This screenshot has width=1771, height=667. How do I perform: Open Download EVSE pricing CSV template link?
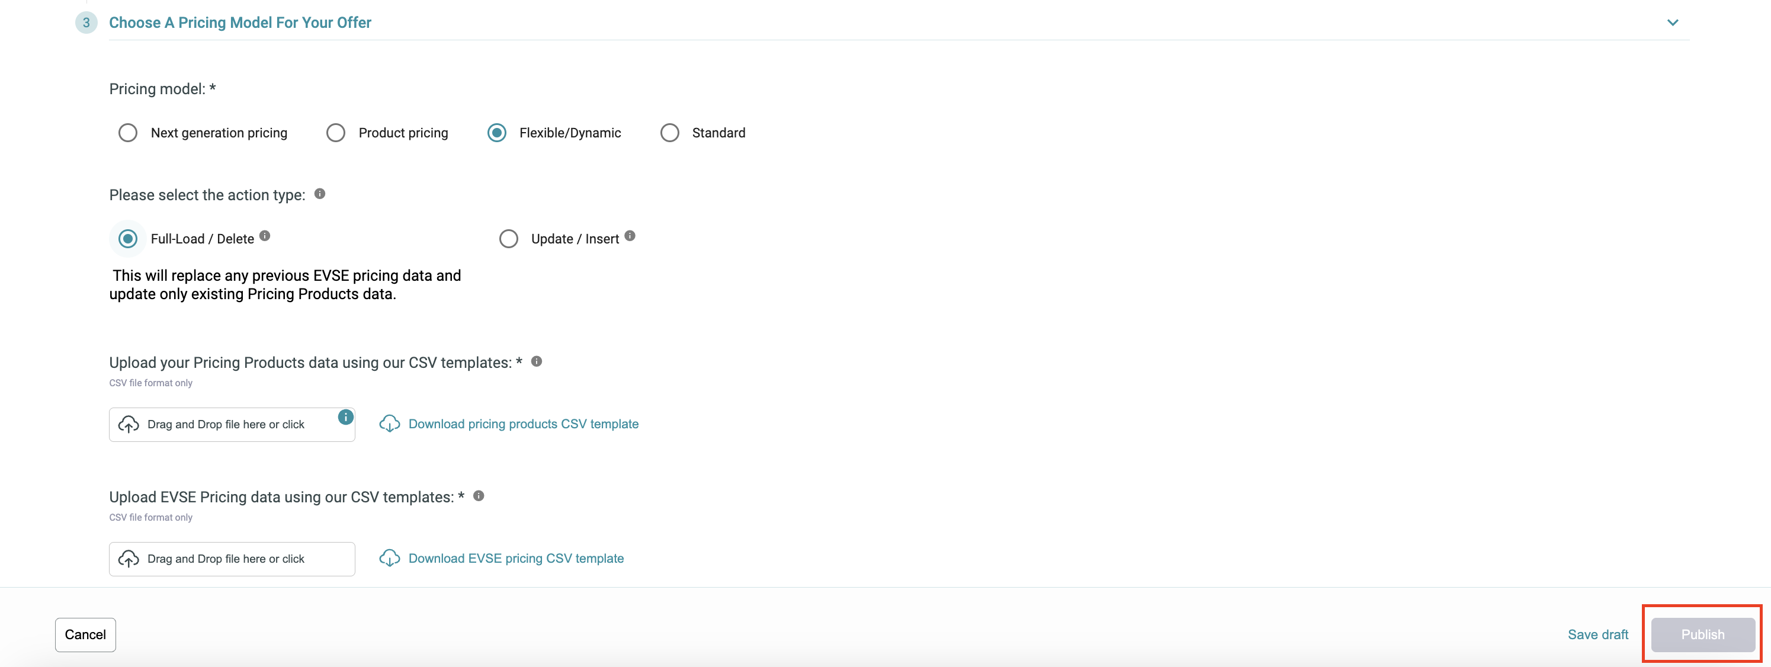516,559
